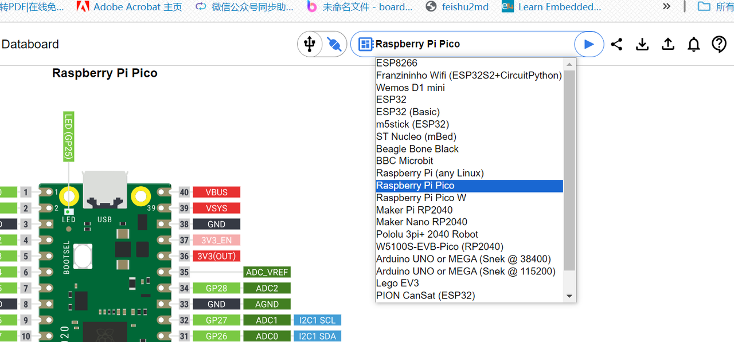Open the feishu2md bookmark

pyautogui.click(x=457, y=7)
